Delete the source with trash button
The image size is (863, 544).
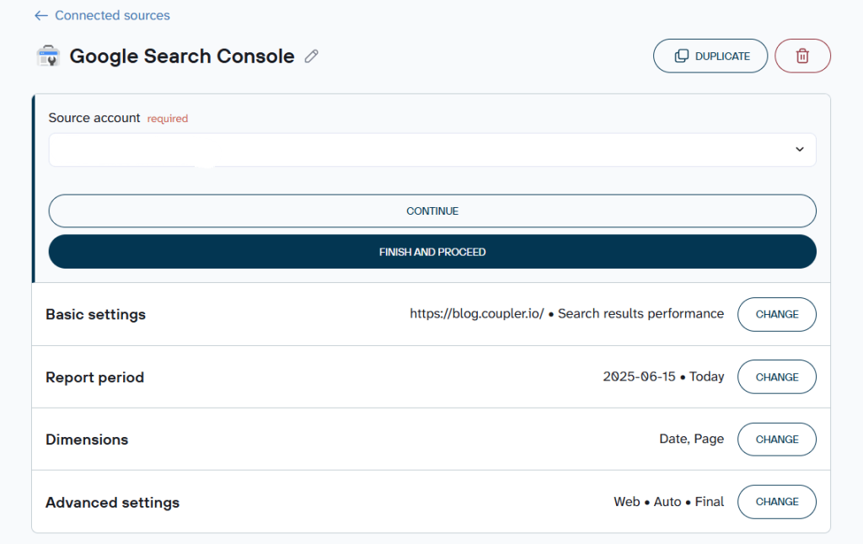pyautogui.click(x=802, y=56)
